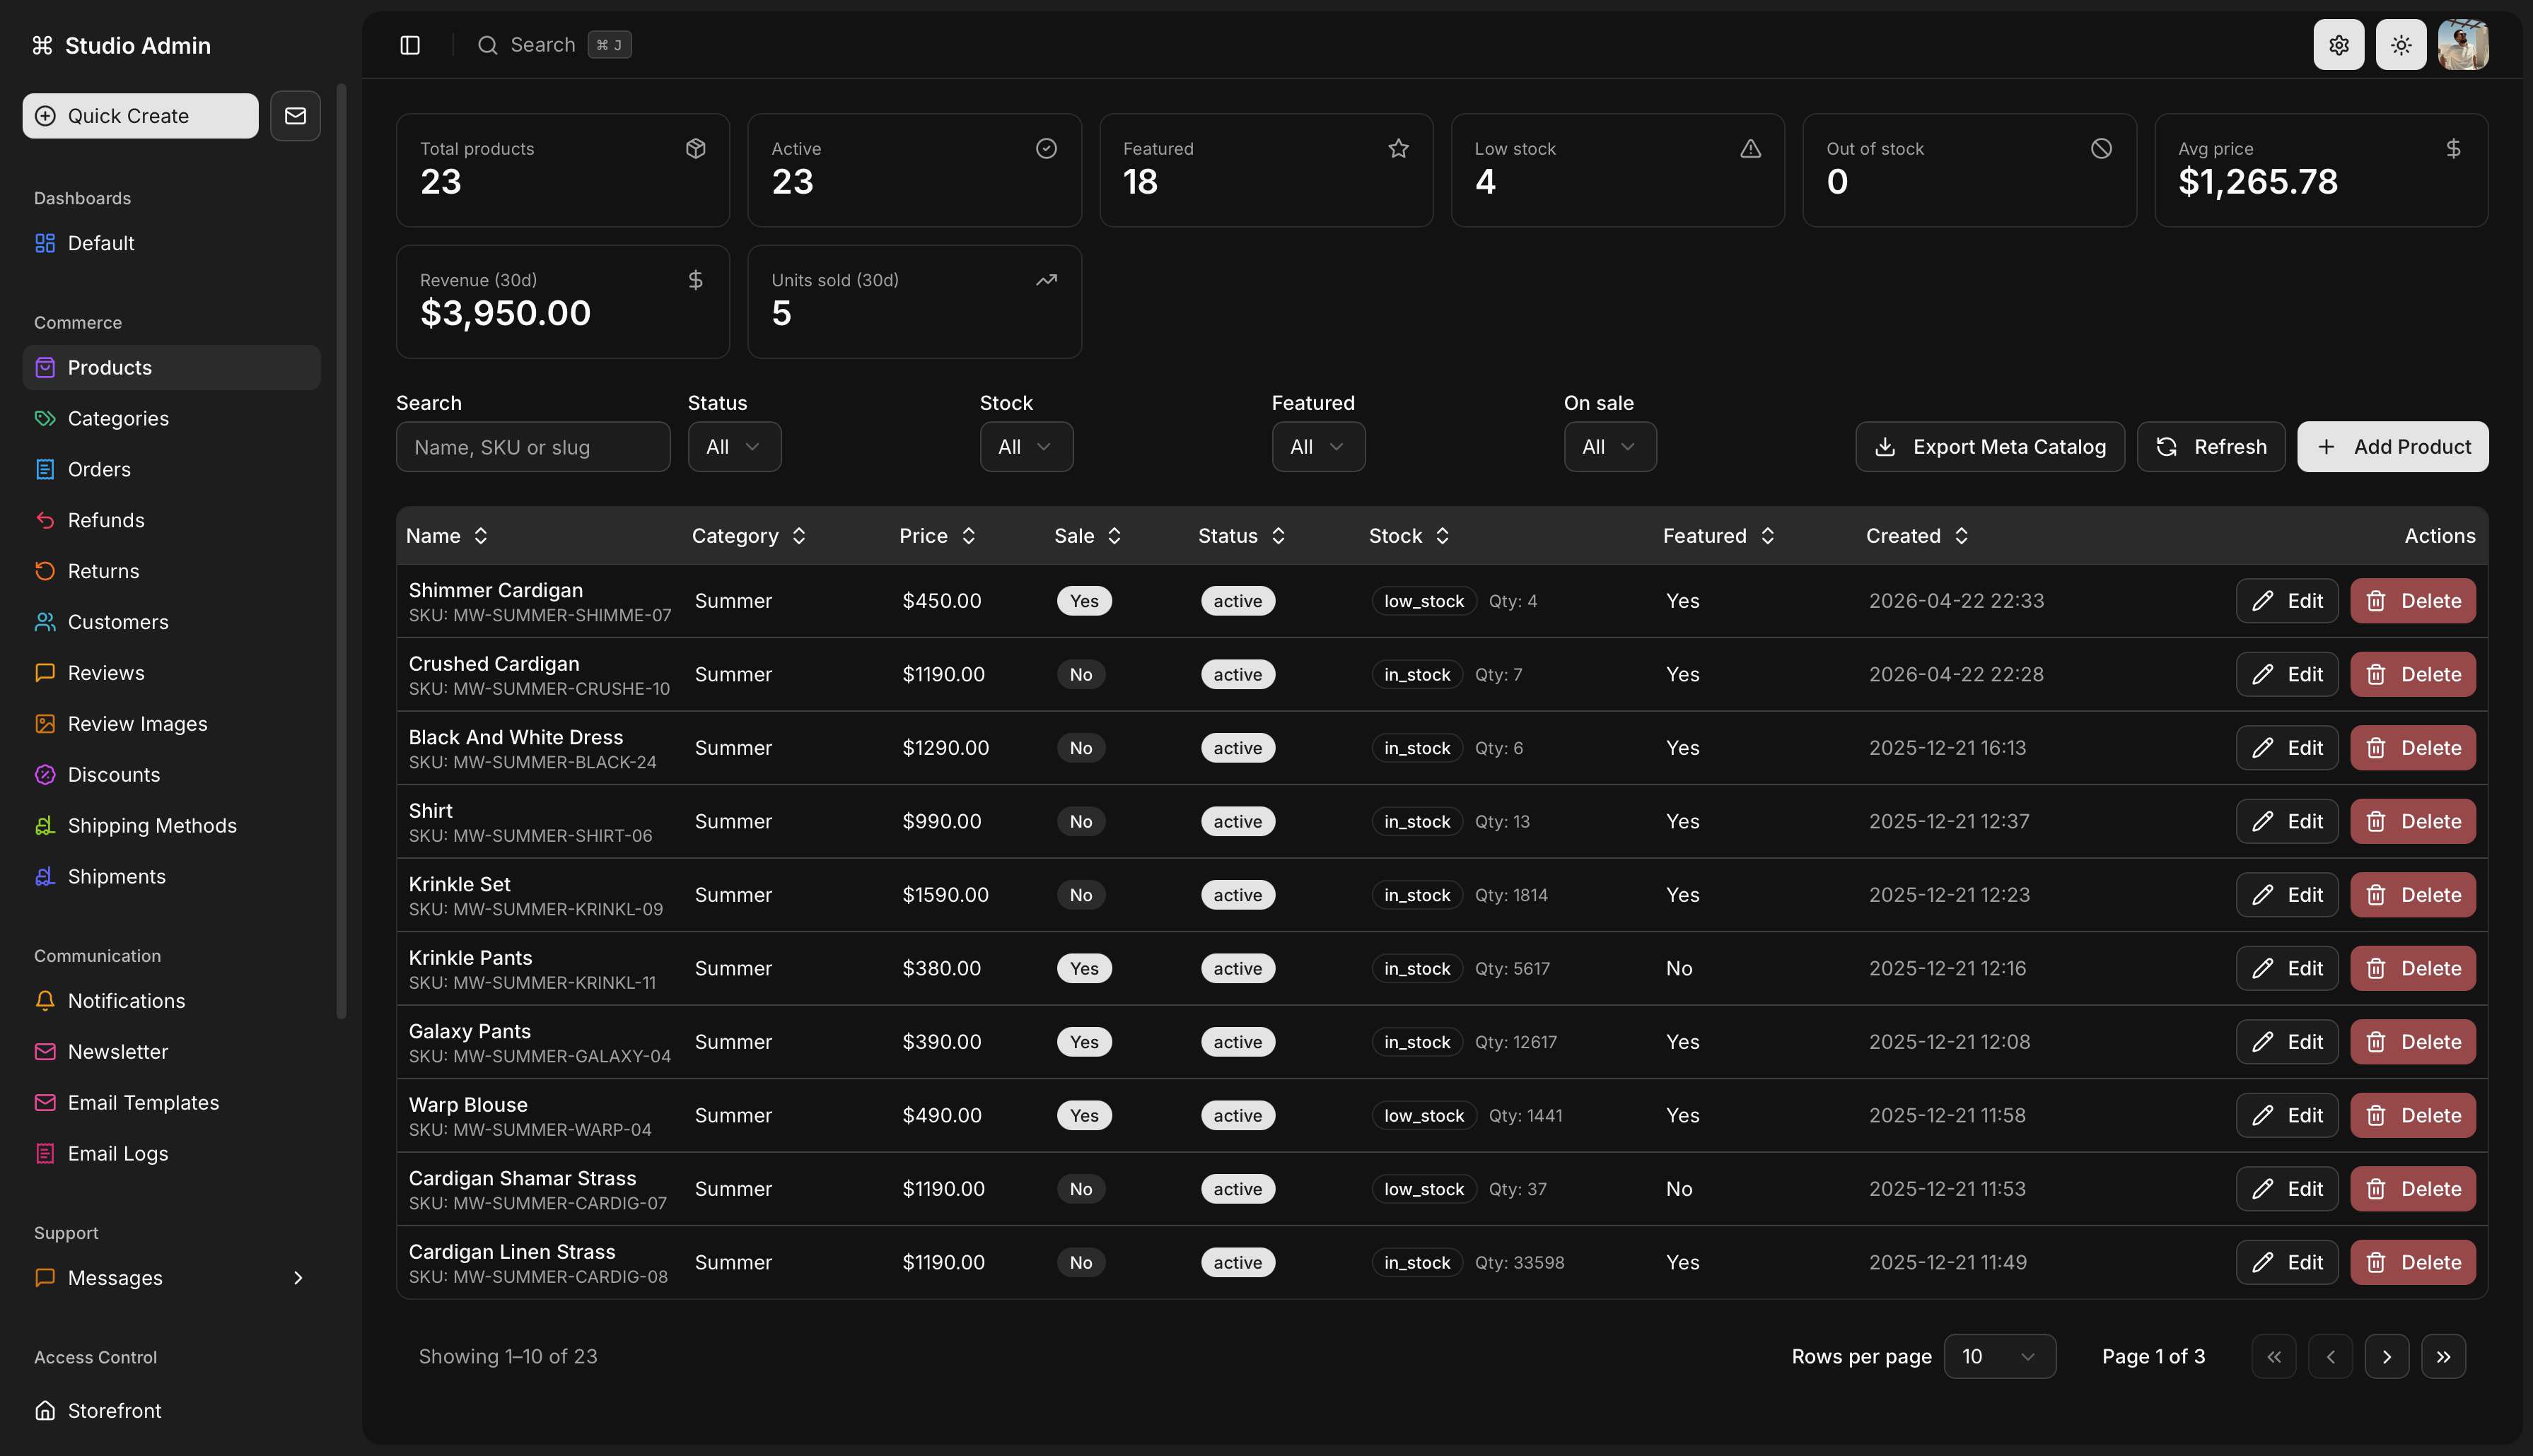Edit the Shimmer Cardigan product
The image size is (2533, 1456).
(2287, 601)
